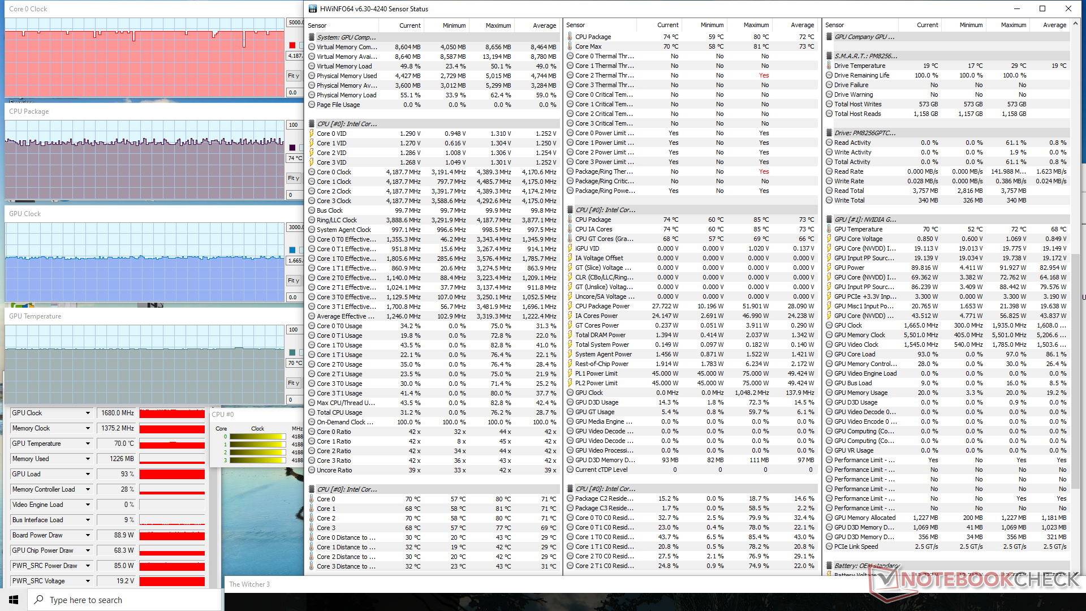Click the GPU Company GPU section icon
Viewport: 1086px width, 611px height.
point(829,37)
